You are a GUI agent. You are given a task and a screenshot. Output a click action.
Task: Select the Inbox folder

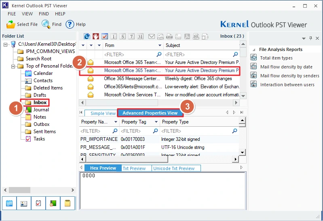coord(40,102)
